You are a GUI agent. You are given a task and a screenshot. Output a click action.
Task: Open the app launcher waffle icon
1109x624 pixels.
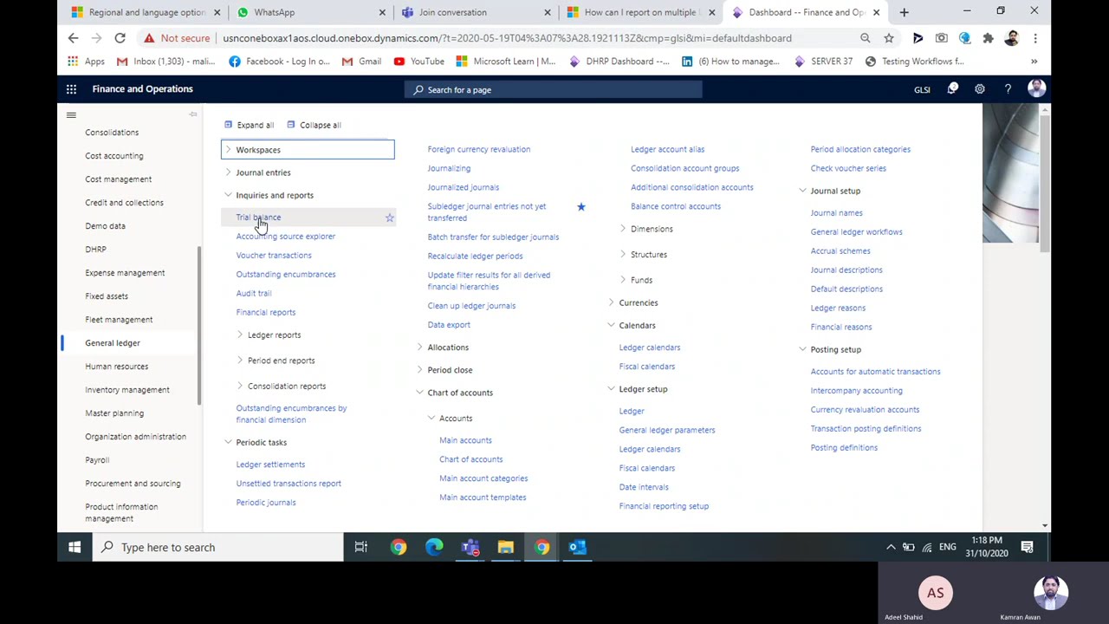(x=71, y=88)
